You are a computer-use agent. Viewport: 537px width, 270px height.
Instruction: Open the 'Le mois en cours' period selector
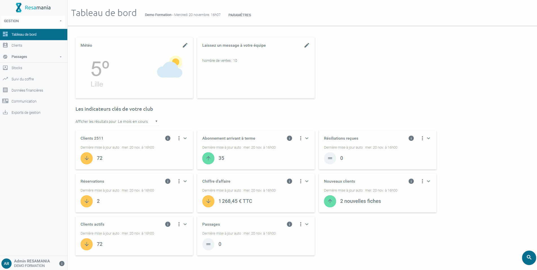[x=137, y=121]
